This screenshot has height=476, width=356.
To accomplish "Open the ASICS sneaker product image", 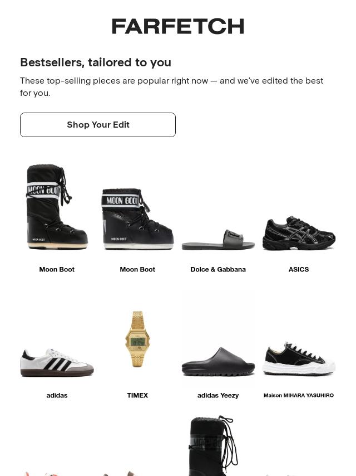I will click(299, 233).
